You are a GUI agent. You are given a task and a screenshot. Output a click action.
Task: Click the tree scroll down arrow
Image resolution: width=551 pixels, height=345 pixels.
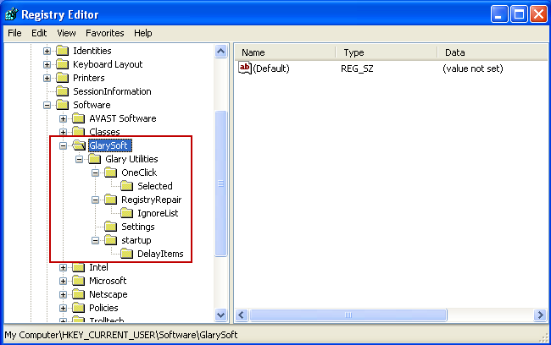pyautogui.click(x=220, y=315)
